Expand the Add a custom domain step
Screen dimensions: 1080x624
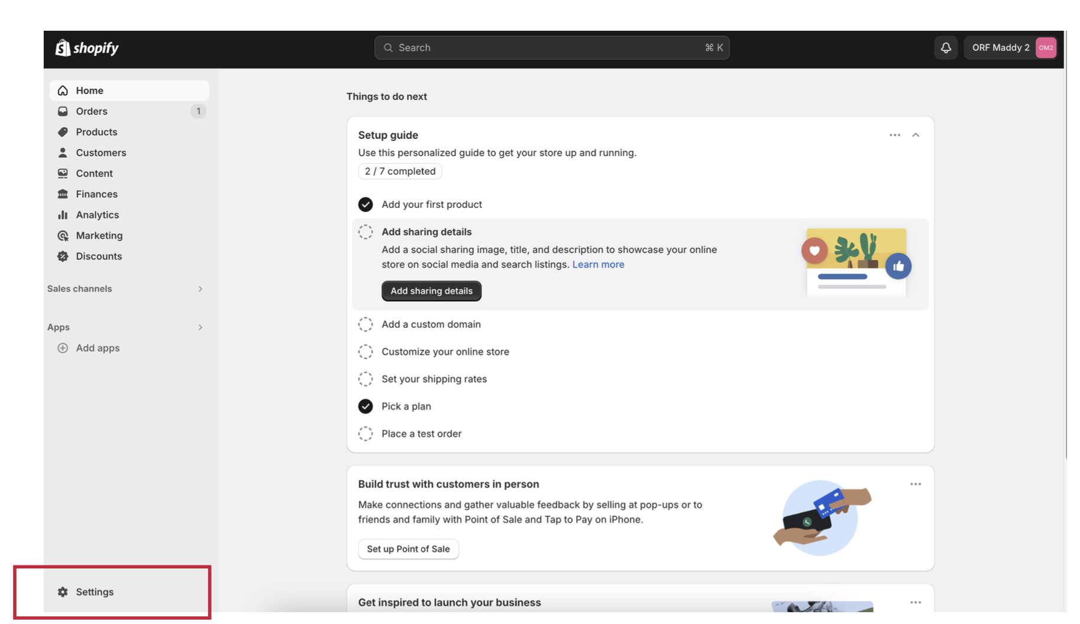pos(431,324)
